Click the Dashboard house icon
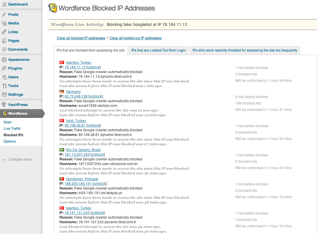 click(x=4, y=4)
